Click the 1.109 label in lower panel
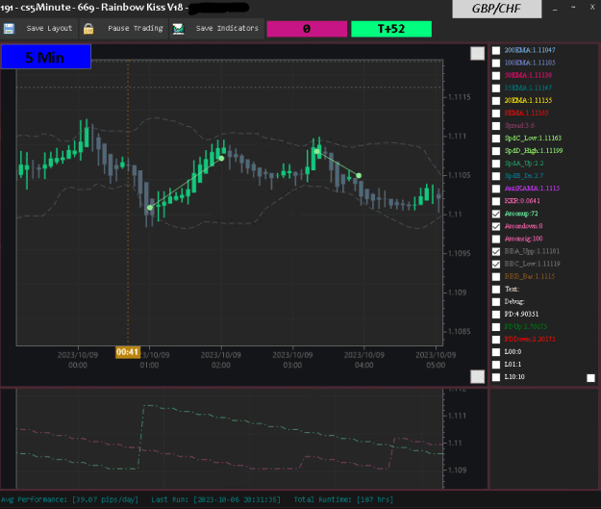The height and width of the screenshot is (509, 601). point(457,471)
